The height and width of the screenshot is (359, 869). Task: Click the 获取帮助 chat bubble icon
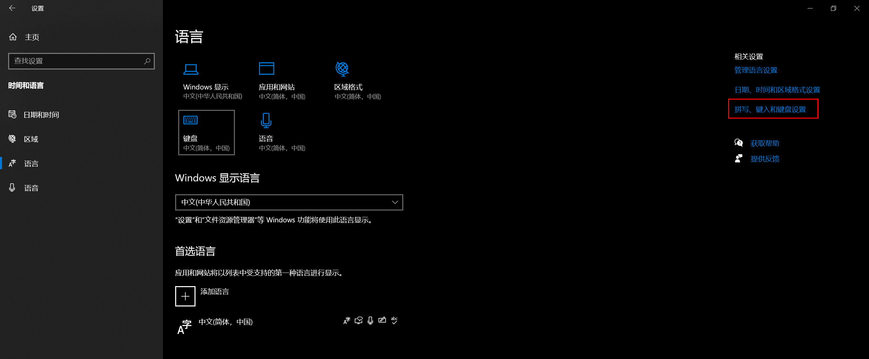coord(739,143)
